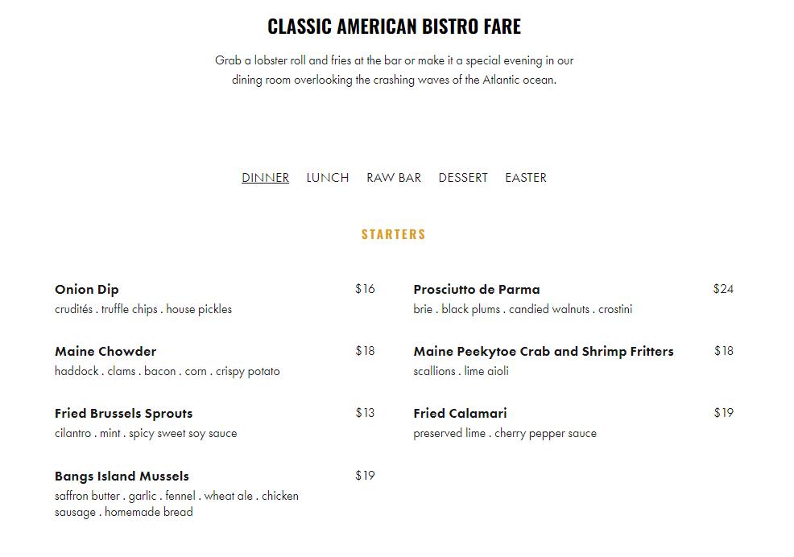Click the saffron butter mussels description

[x=176, y=504]
